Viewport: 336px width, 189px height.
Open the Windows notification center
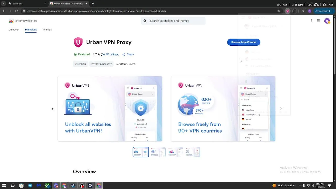coord(329,186)
